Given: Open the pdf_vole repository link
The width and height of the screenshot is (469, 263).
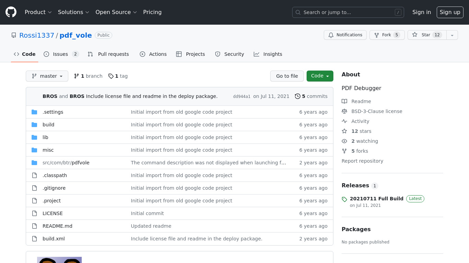Looking at the screenshot, I should pyautogui.click(x=76, y=35).
